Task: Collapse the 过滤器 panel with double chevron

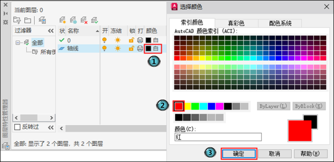Action: pyautogui.click(x=50, y=31)
